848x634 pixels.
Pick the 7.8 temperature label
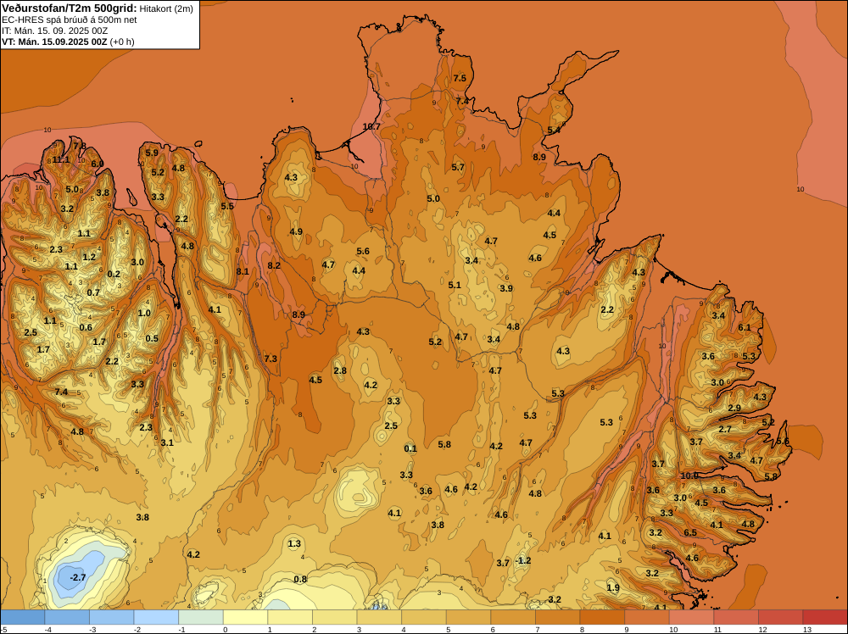[80, 146]
